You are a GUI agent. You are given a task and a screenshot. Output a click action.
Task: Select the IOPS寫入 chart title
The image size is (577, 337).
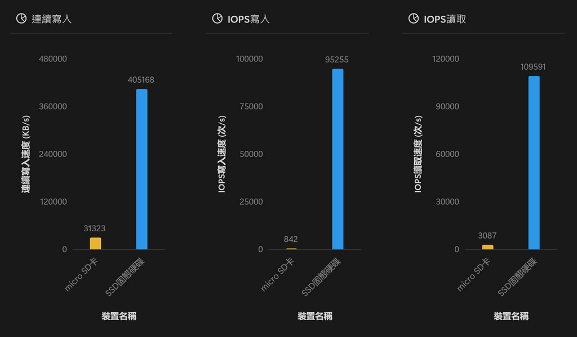click(248, 19)
